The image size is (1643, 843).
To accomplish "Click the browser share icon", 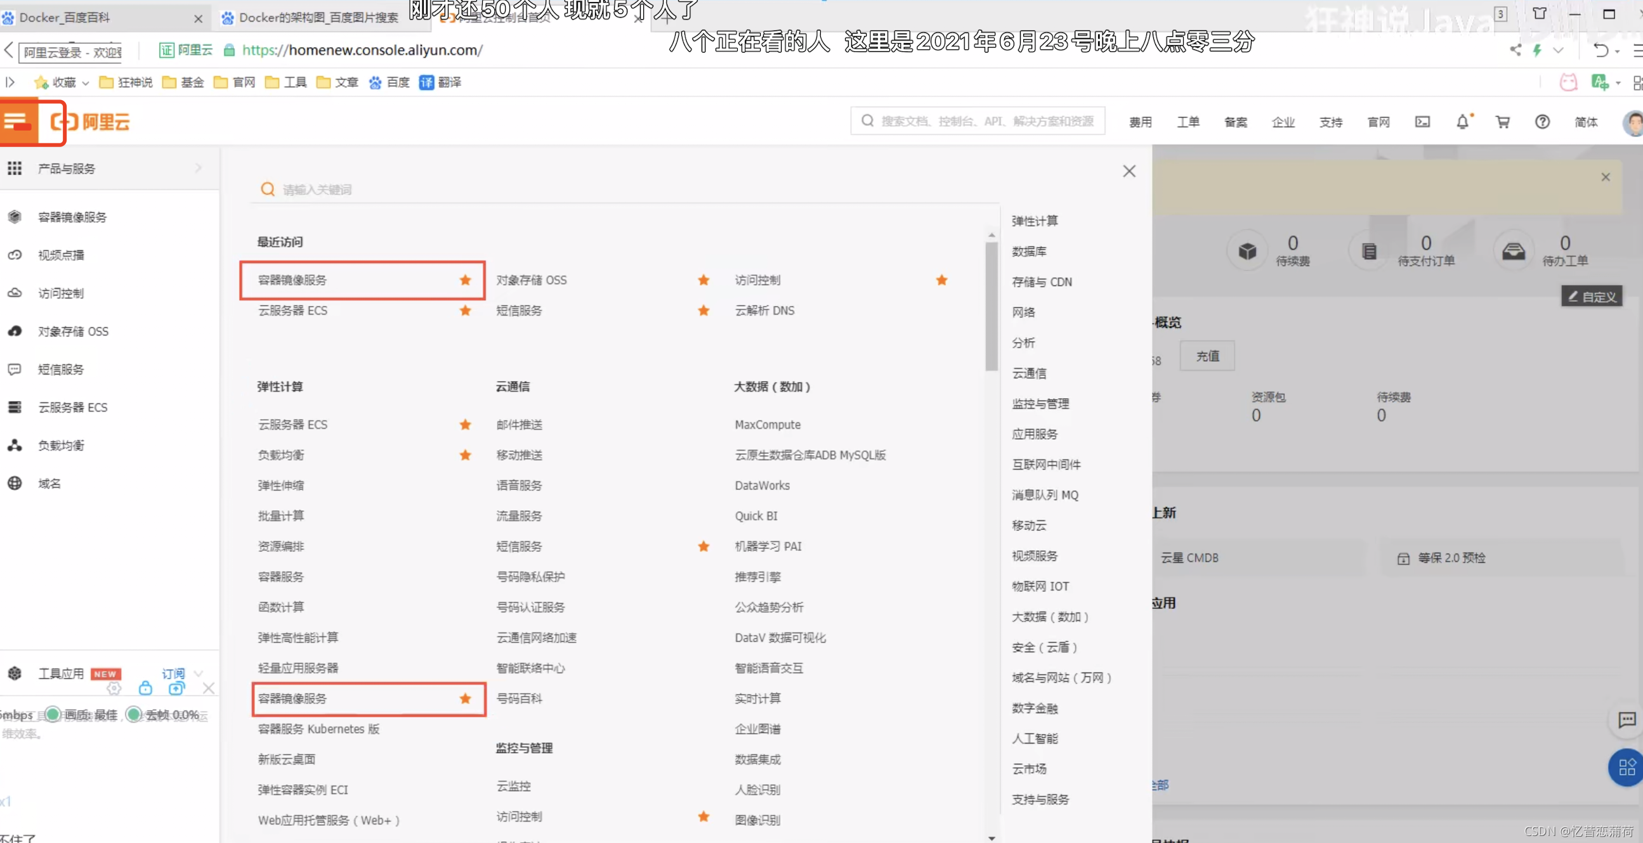I will [x=1515, y=50].
